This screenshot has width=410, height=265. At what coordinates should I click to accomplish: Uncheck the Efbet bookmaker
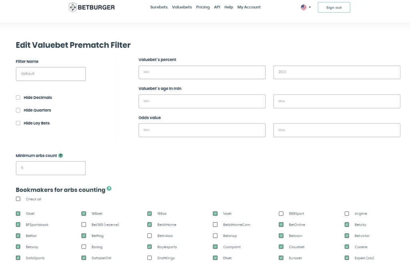pyautogui.click(x=215, y=258)
